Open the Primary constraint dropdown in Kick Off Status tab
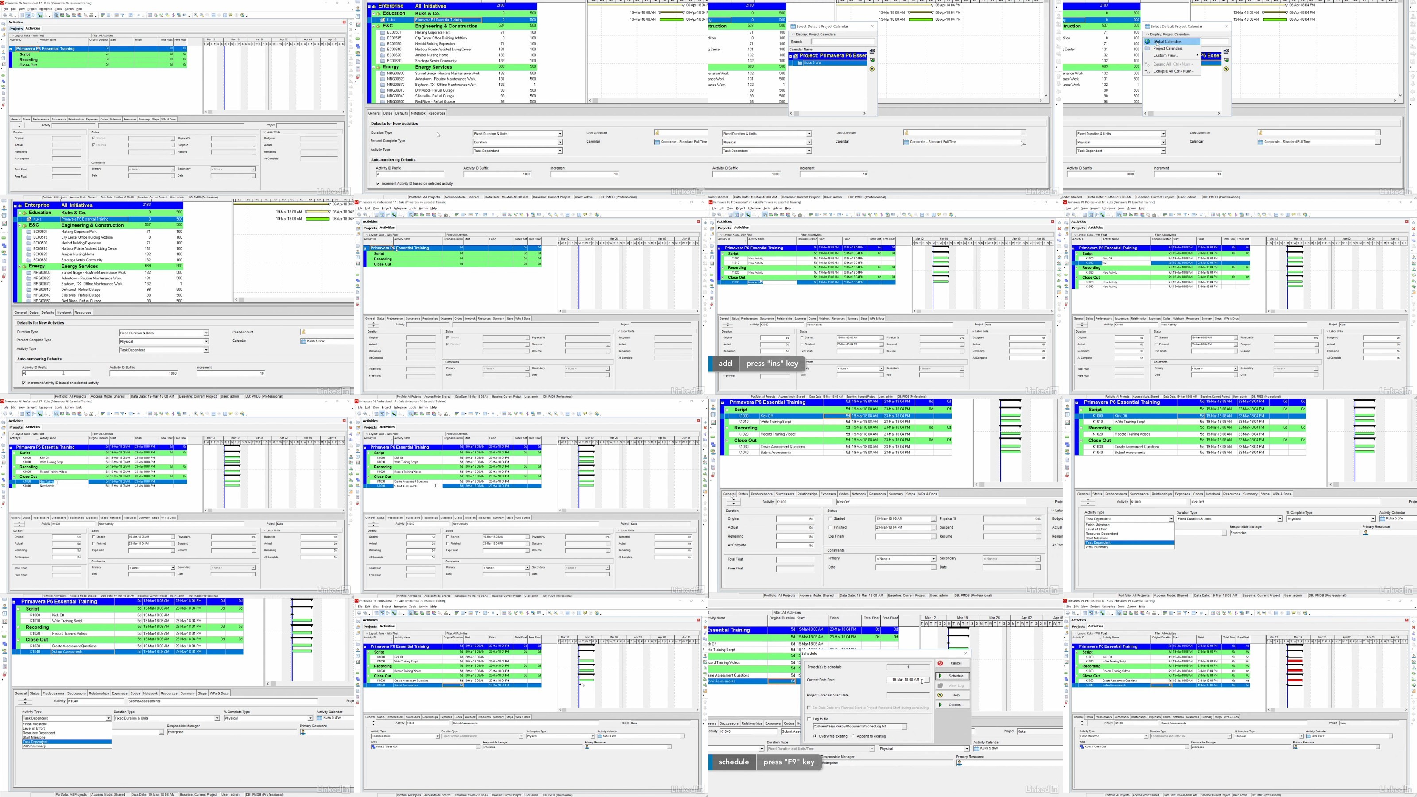 coord(933,559)
